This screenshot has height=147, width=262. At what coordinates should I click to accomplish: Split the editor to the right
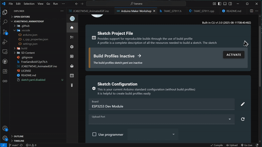coord(251,11)
